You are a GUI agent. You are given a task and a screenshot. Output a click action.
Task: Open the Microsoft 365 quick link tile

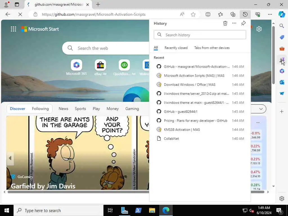coord(76,67)
